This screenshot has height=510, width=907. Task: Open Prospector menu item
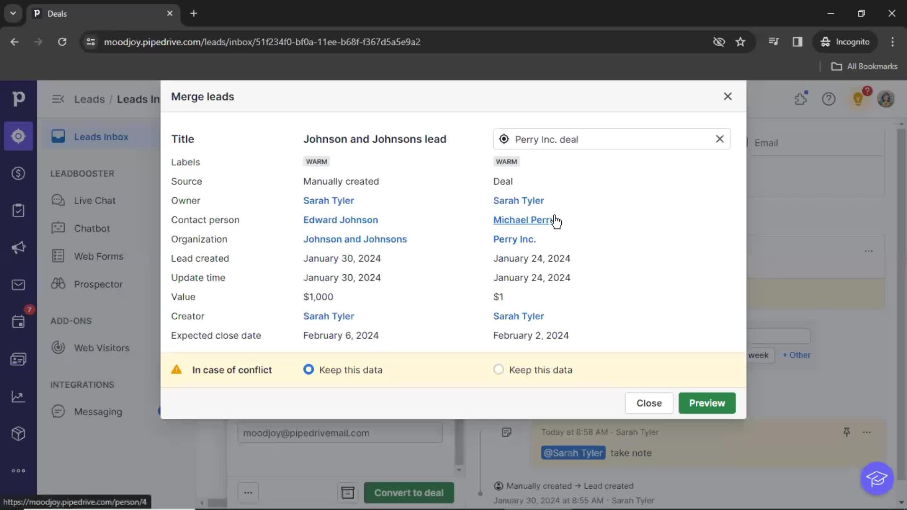click(x=98, y=284)
